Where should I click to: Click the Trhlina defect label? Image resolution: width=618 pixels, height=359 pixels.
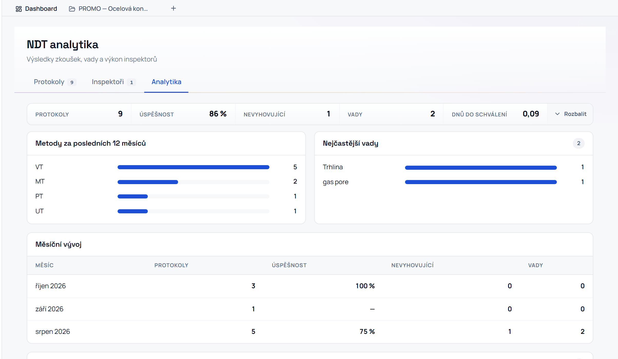coord(333,167)
